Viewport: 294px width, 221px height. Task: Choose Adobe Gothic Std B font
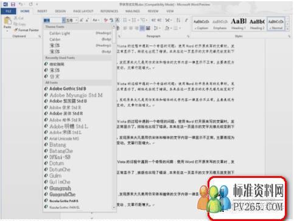pyautogui.click(x=78, y=89)
